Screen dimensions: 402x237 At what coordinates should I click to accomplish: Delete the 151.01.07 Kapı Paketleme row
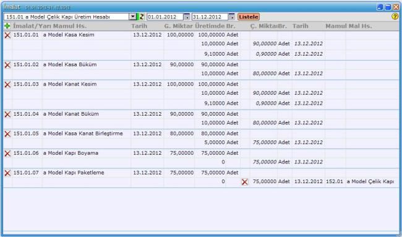[x=7, y=173]
